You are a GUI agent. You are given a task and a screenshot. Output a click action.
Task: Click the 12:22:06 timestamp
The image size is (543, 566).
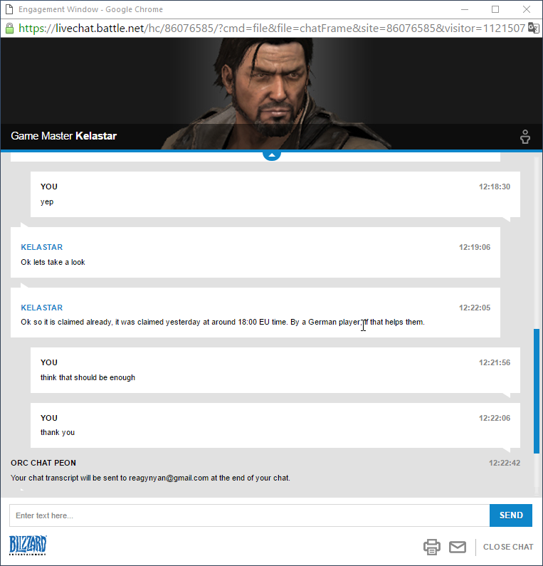coord(495,418)
